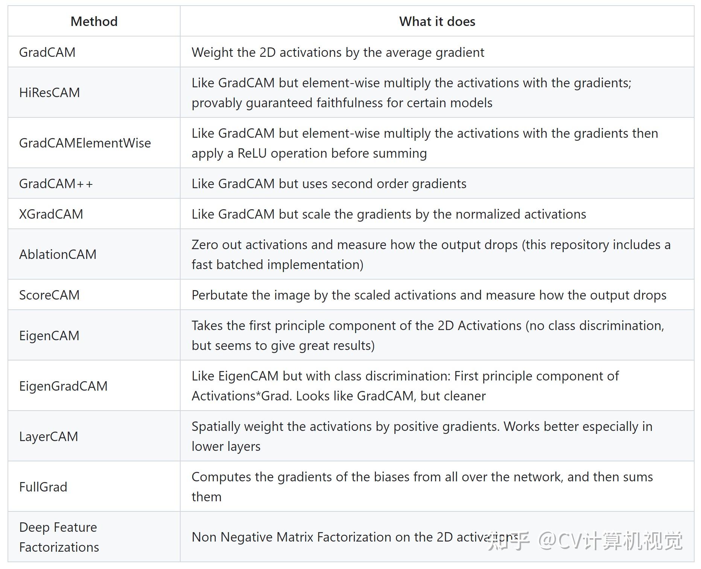Screen dimensions: 701x569
Task: Click the EigenCAM method name
Action: pos(49,336)
